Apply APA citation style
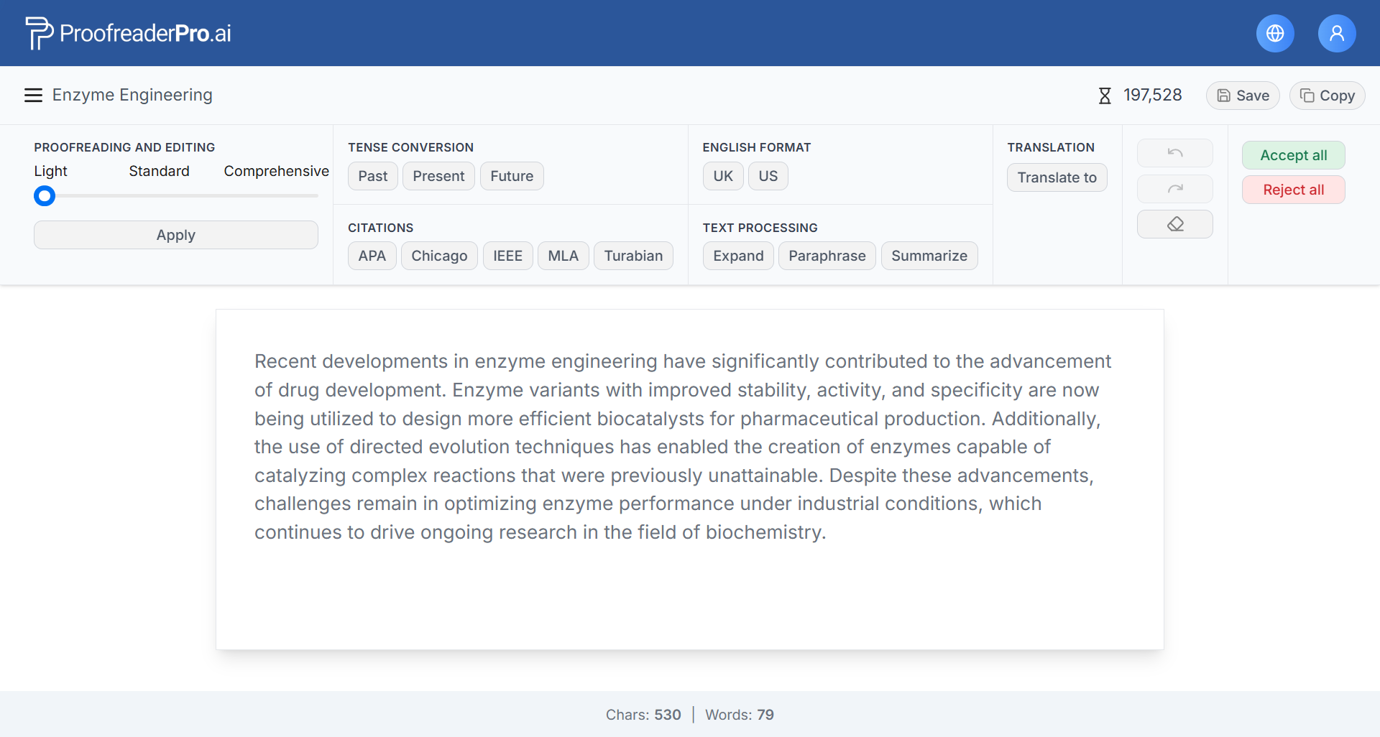The width and height of the screenshot is (1380, 737). coord(372,256)
